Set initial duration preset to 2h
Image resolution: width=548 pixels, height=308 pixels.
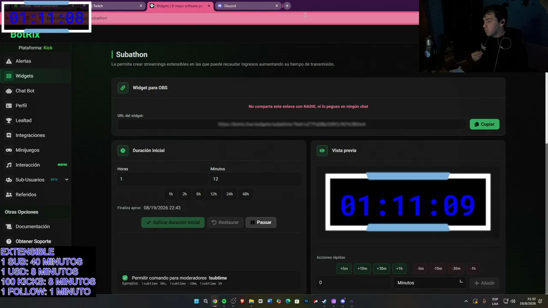click(x=185, y=194)
